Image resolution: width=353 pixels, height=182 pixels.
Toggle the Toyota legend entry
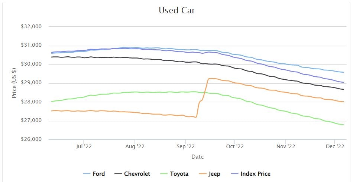click(x=179, y=174)
